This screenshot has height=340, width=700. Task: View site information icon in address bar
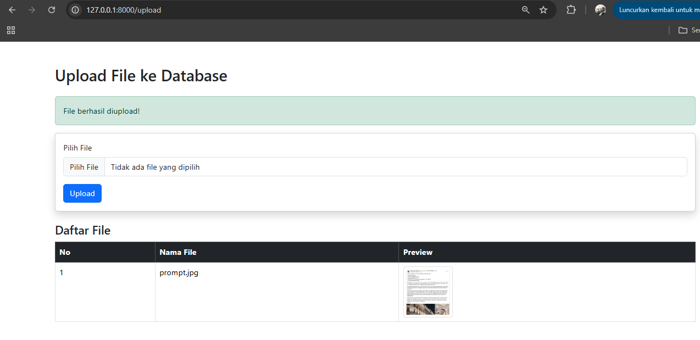(76, 10)
